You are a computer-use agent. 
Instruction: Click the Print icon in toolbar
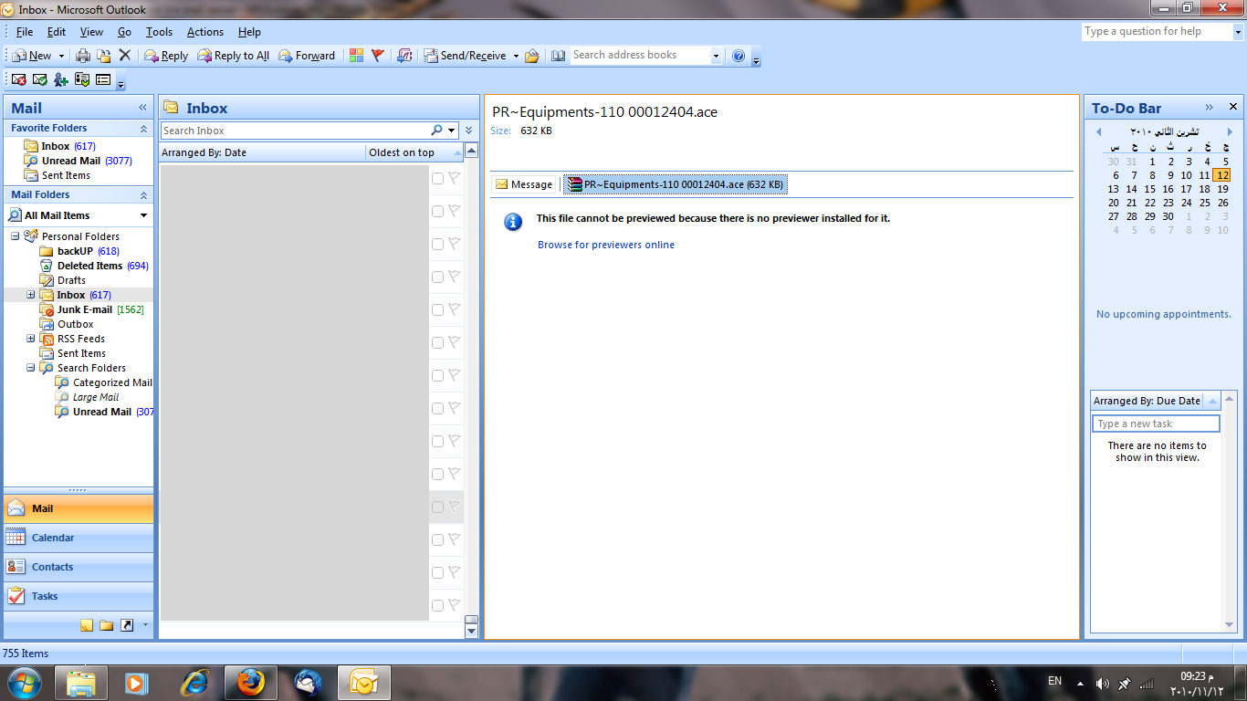[x=83, y=56]
